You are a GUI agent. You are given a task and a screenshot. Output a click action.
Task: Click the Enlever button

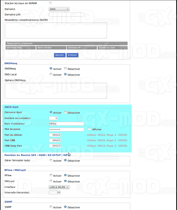pyautogui.click(x=73, y=55)
